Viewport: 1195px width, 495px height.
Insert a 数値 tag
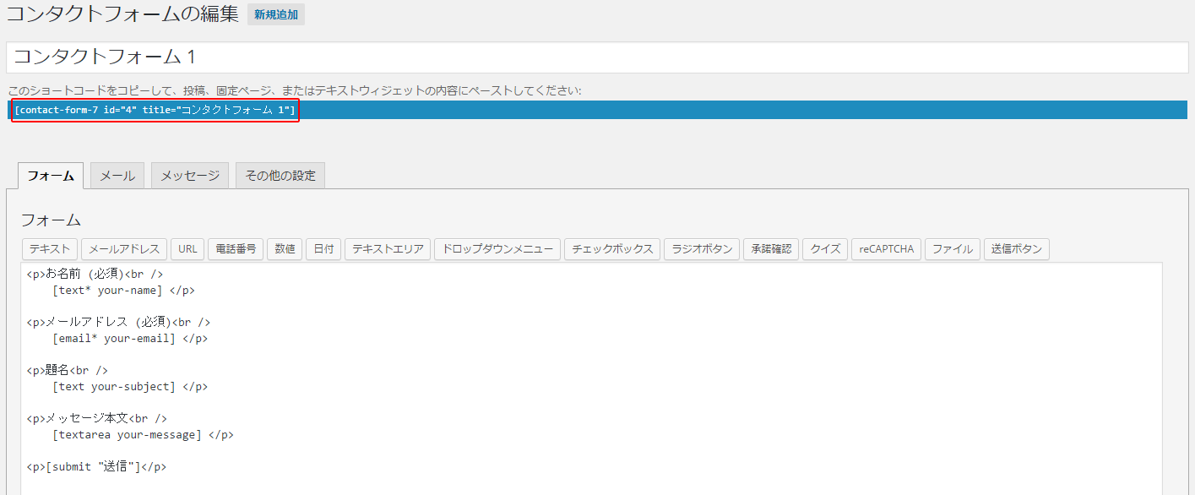285,249
